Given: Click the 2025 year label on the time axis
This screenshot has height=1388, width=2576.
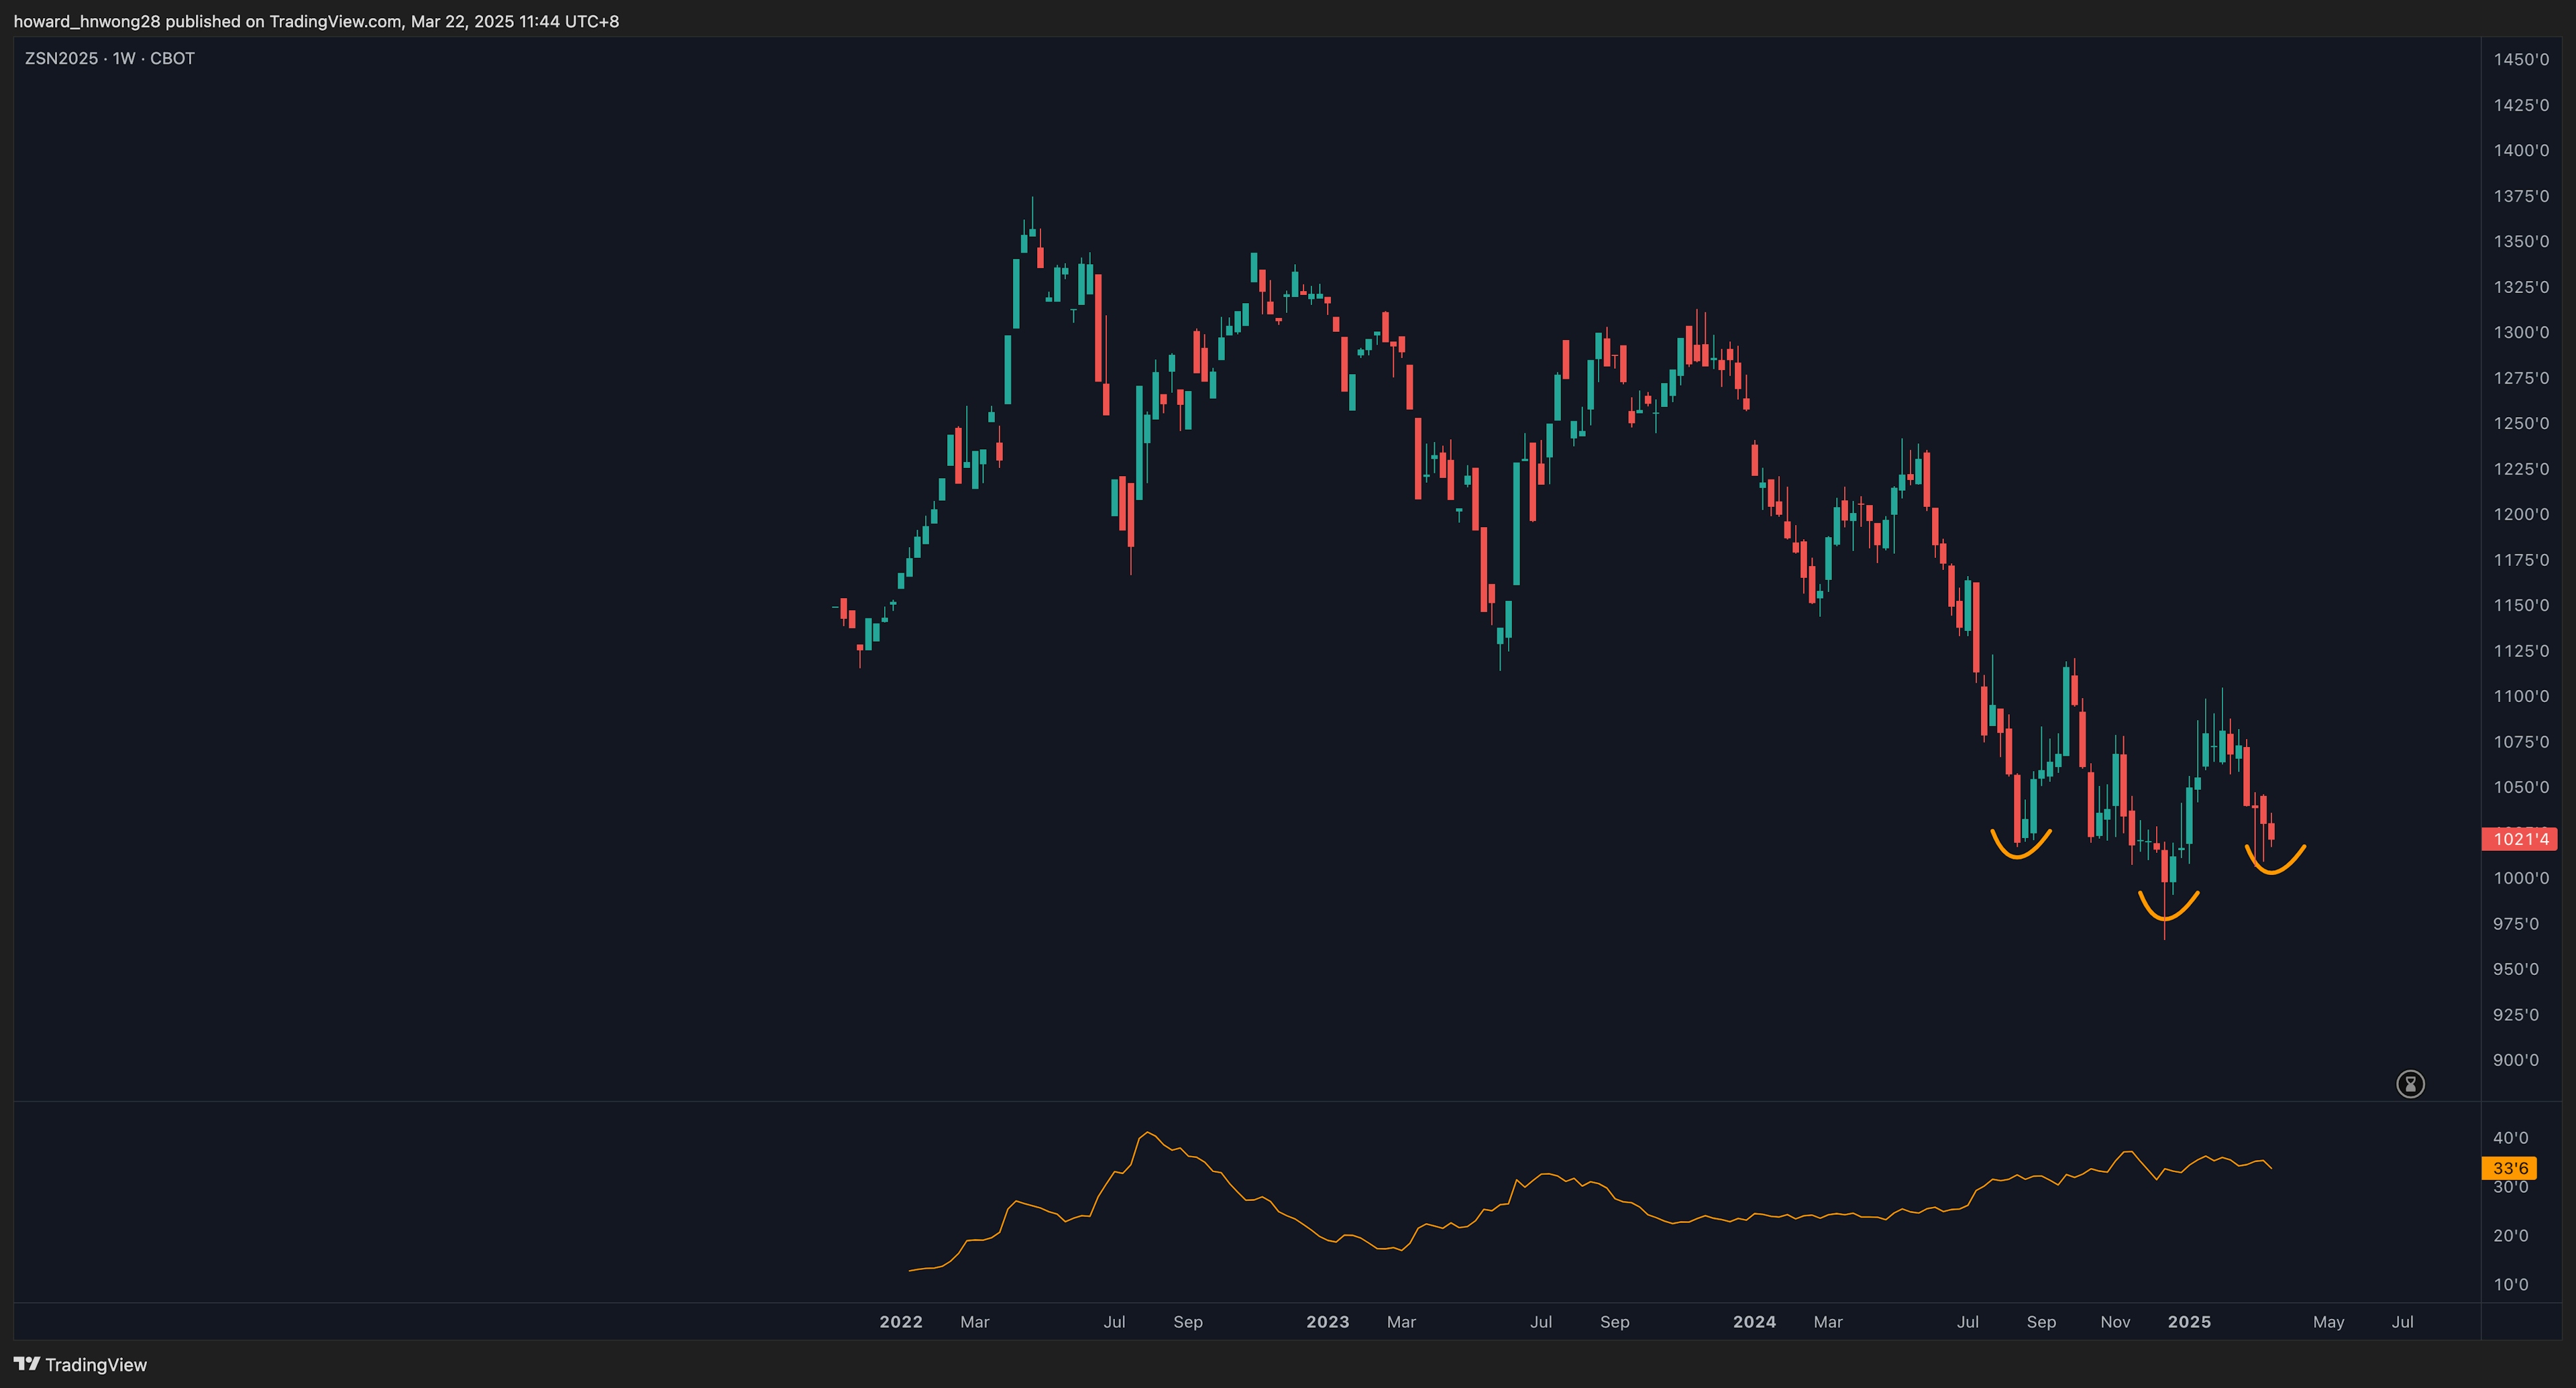Looking at the screenshot, I should tap(2189, 1321).
